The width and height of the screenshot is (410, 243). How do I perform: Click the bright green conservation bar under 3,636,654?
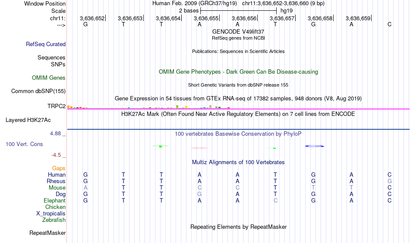click(x=161, y=146)
